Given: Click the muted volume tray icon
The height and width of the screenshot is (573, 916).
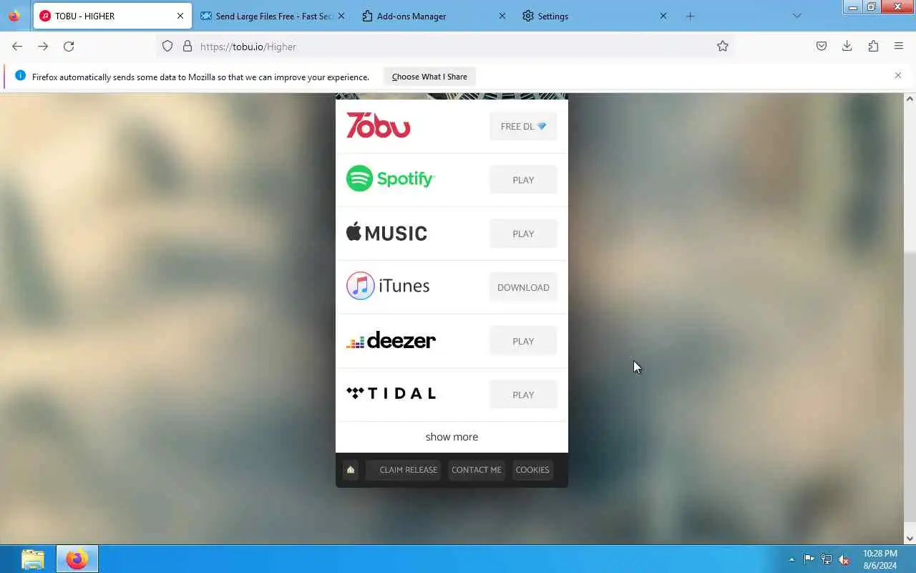Looking at the screenshot, I should pos(844,559).
